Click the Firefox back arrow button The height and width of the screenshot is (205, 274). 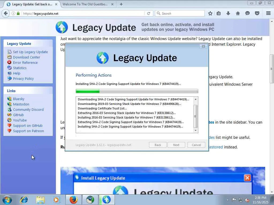pyautogui.click(x=6, y=13)
